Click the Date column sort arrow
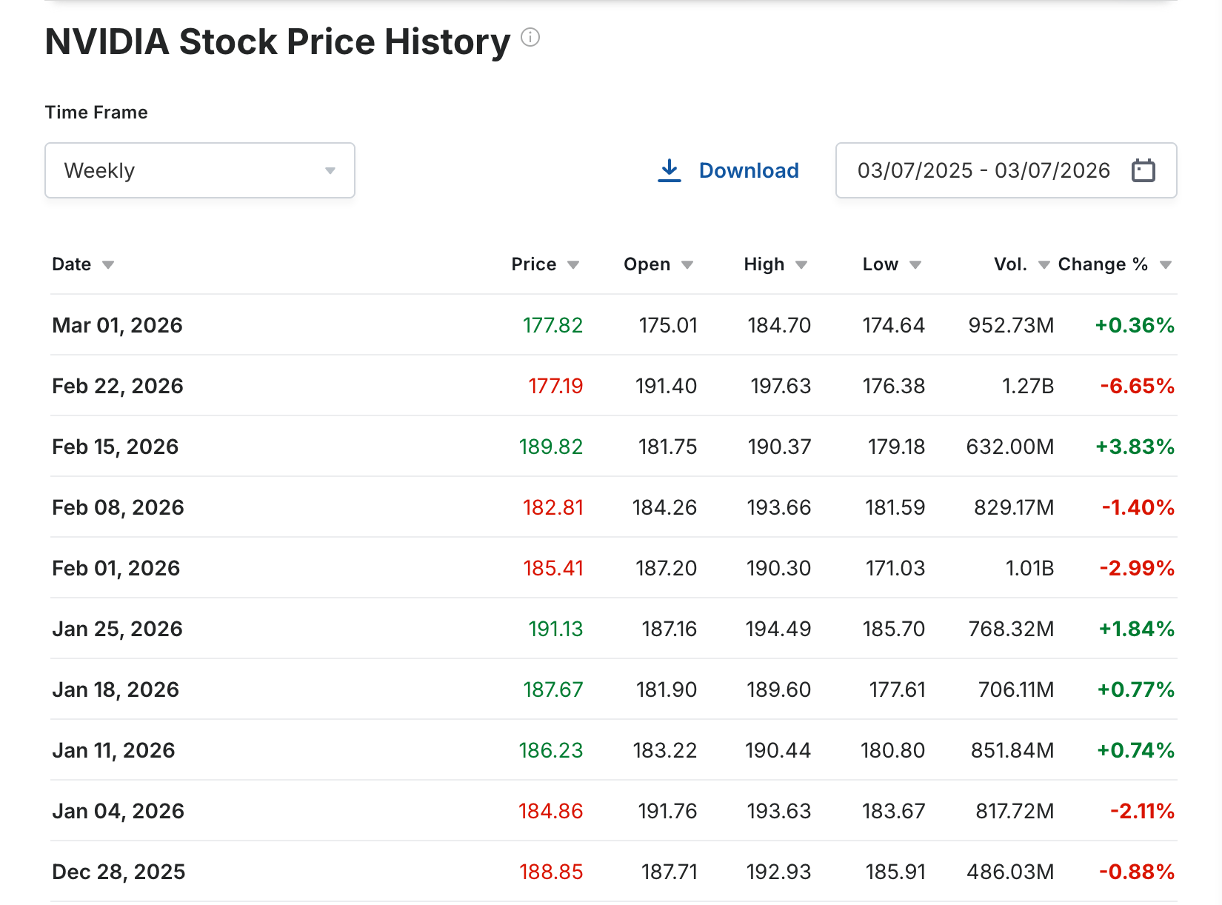Viewport: 1222px width, 905px height. [x=108, y=265]
